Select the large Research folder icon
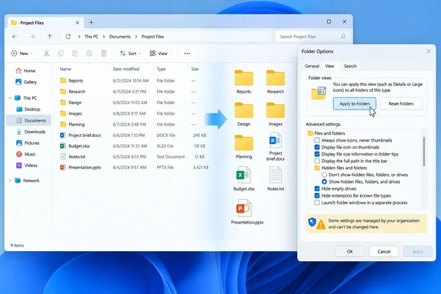441x294 pixels. (276, 78)
